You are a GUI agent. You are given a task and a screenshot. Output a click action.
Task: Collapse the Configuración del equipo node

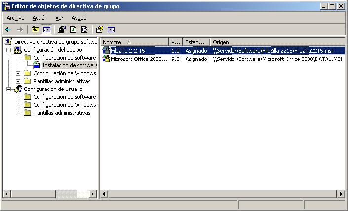(9, 50)
